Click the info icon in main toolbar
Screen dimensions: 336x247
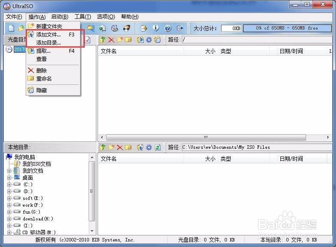pyautogui.click(x=156, y=28)
